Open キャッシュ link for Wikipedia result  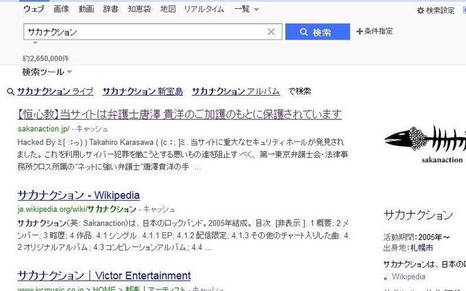(159, 209)
